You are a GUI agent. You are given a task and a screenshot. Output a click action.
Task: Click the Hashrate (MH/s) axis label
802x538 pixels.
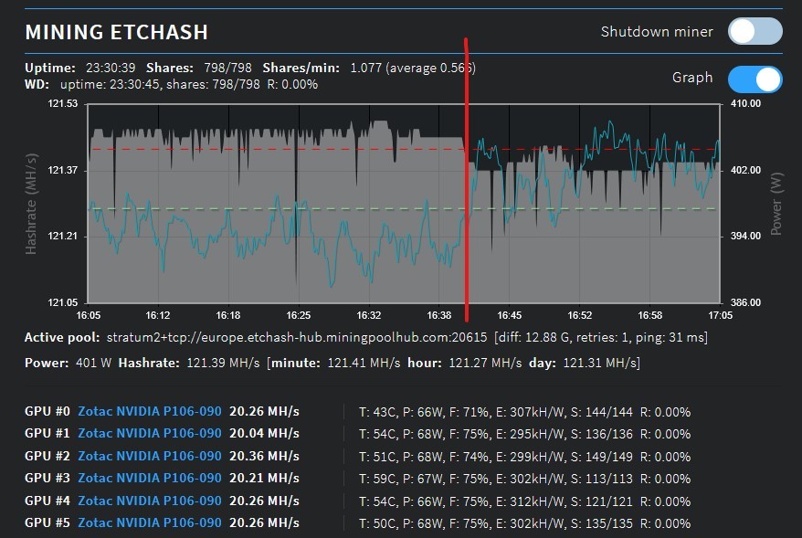(x=31, y=204)
